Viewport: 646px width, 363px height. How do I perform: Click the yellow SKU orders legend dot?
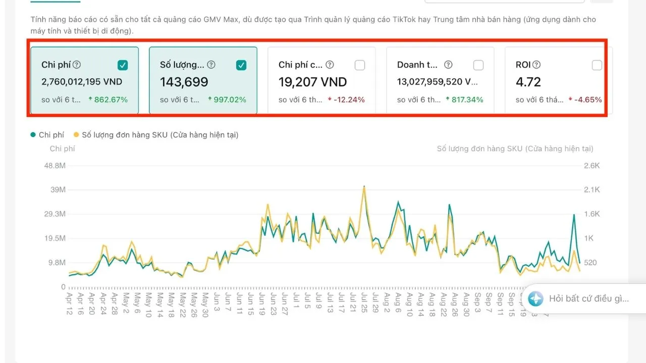tap(76, 135)
